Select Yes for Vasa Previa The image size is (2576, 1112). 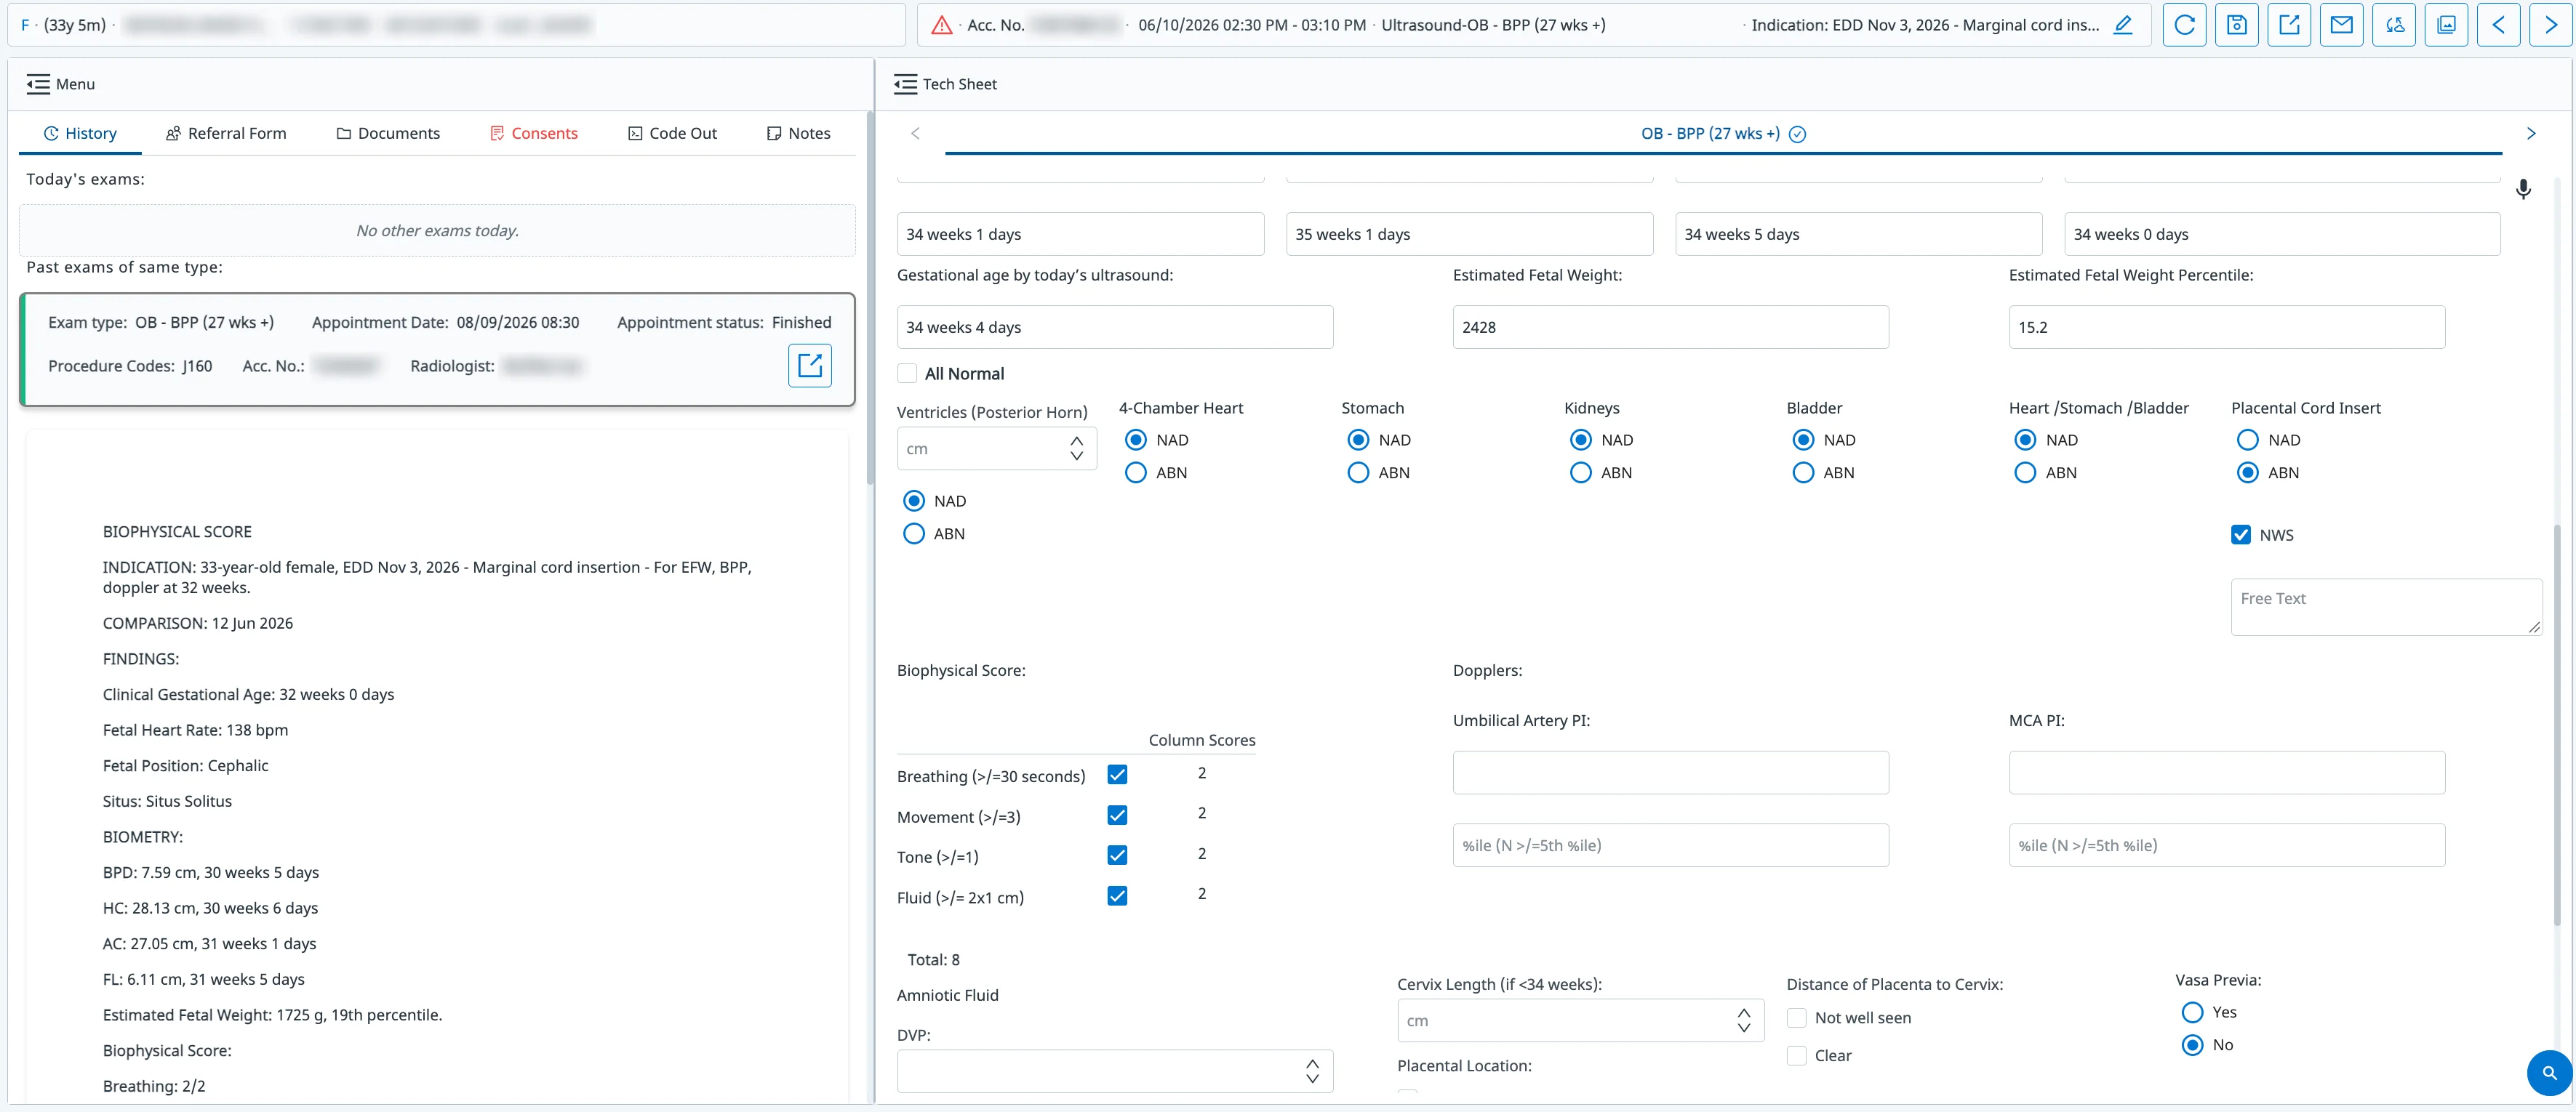tap(2192, 1012)
